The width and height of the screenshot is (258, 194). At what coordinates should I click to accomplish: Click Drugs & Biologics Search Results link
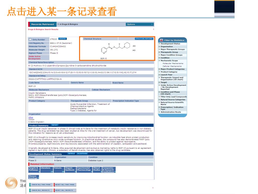[43, 29]
